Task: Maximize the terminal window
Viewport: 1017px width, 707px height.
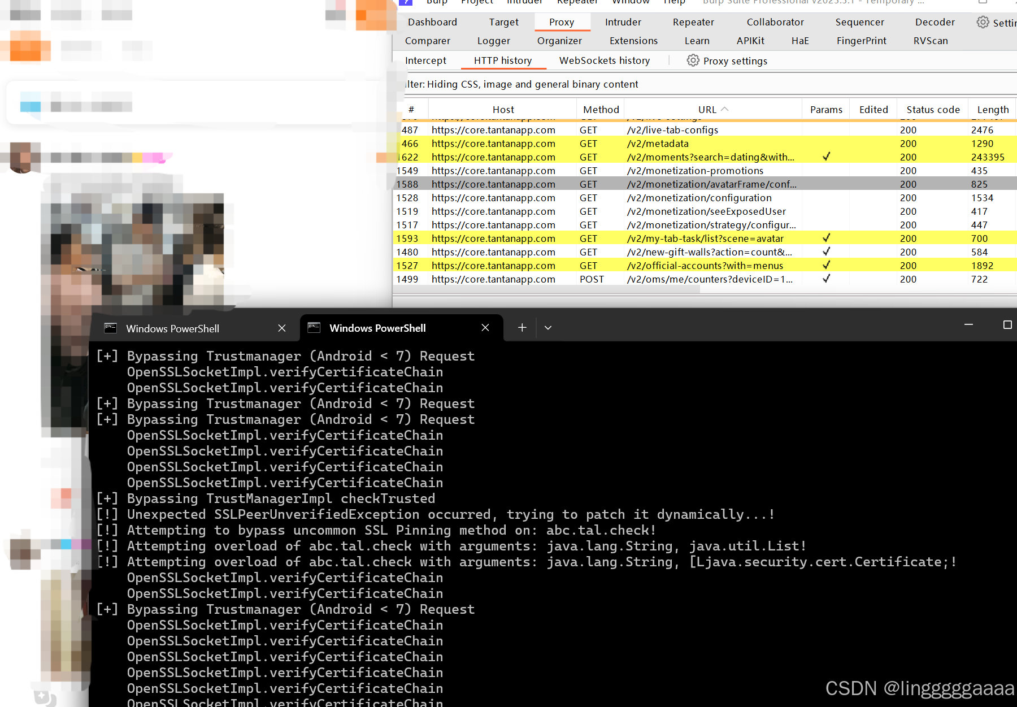Action: tap(1007, 325)
